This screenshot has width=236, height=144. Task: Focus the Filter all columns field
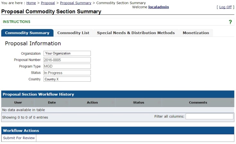tap(209, 116)
